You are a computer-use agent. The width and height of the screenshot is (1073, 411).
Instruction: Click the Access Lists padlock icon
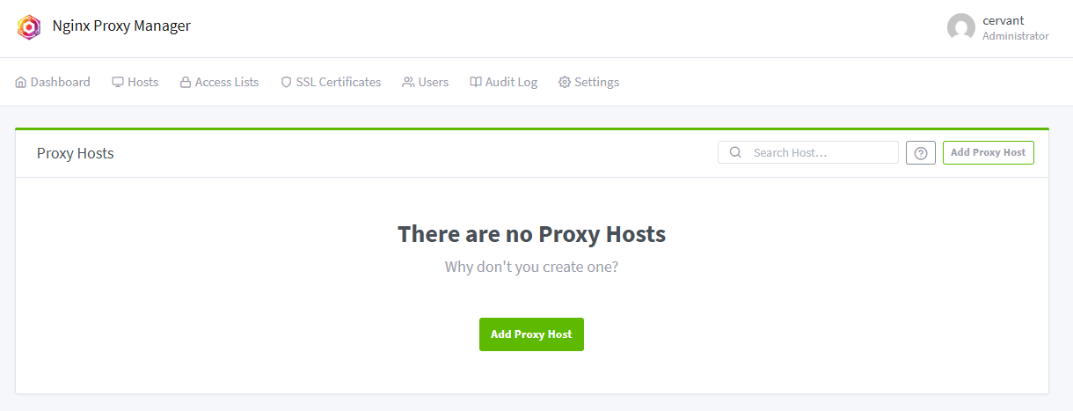click(x=186, y=82)
